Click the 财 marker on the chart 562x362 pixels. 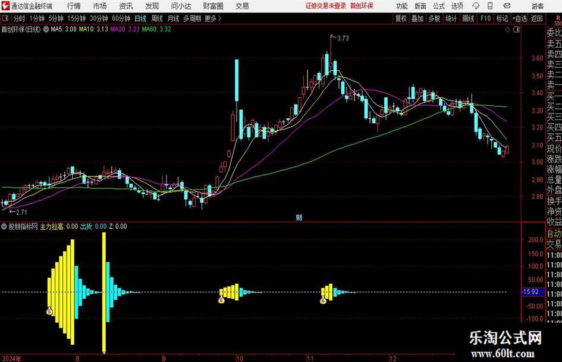click(299, 218)
